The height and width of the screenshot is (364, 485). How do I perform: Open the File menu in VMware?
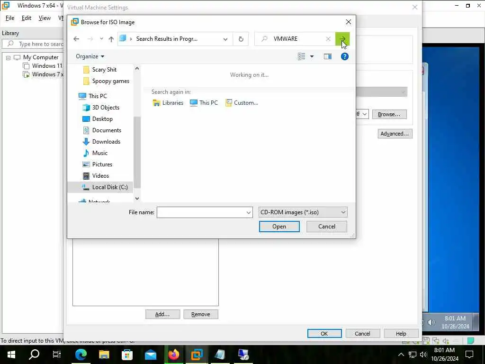(10, 18)
